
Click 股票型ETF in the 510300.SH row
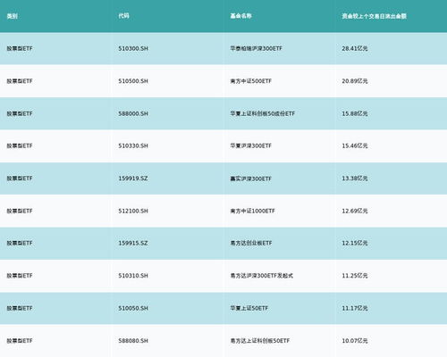click(x=20, y=48)
